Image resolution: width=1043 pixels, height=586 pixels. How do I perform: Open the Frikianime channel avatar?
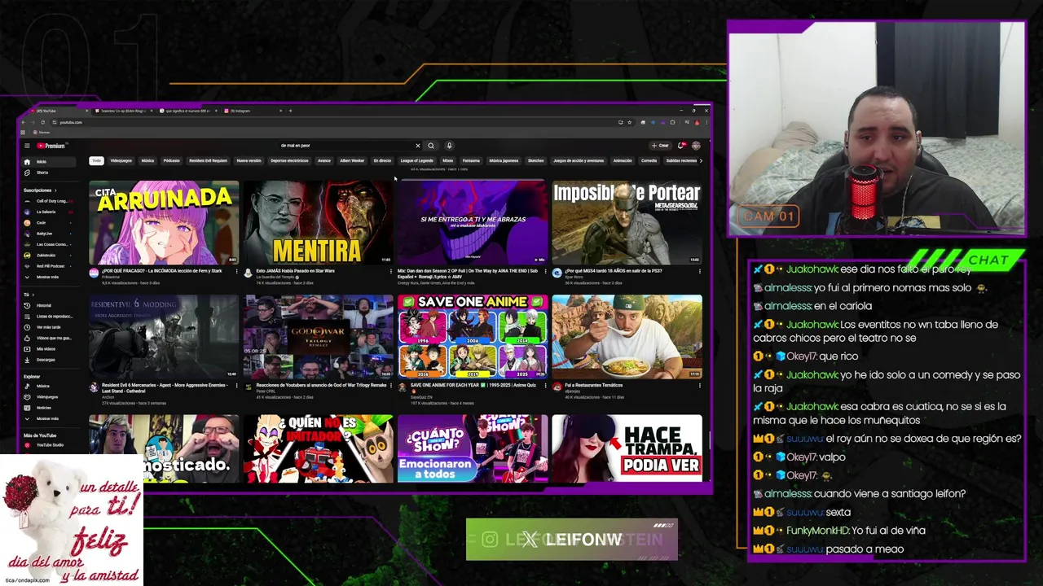point(94,273)
